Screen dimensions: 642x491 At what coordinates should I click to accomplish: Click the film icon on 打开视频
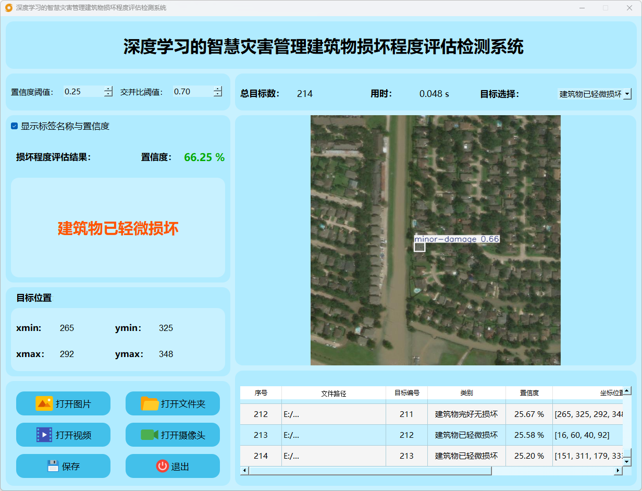pos(44,435)
